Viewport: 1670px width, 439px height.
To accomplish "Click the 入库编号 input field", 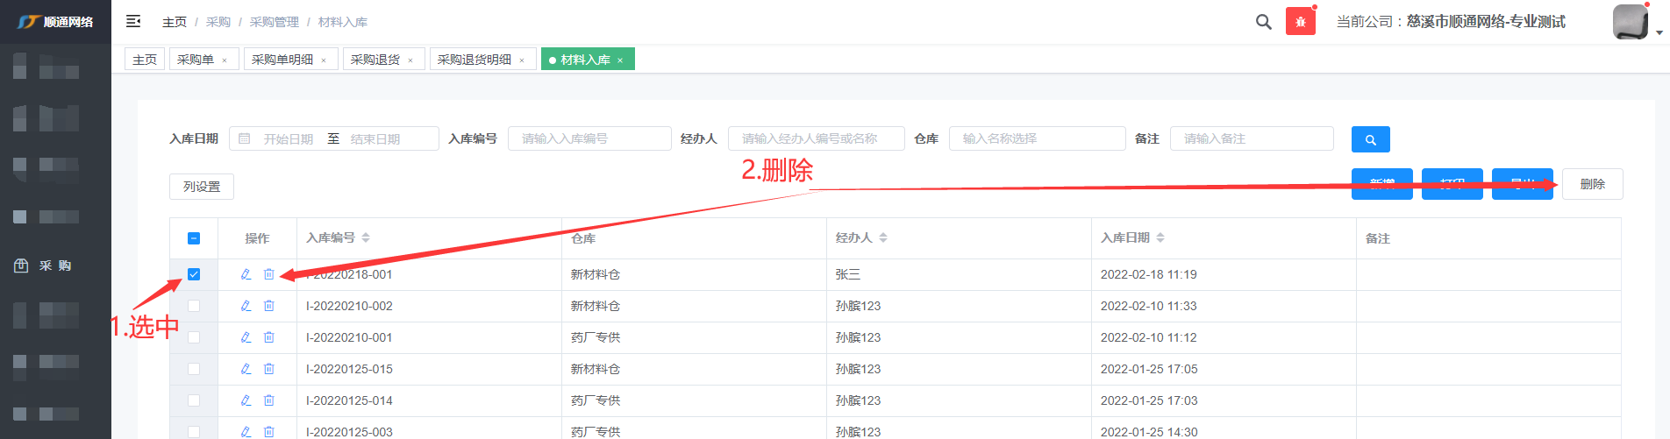I will pos(589,138).
